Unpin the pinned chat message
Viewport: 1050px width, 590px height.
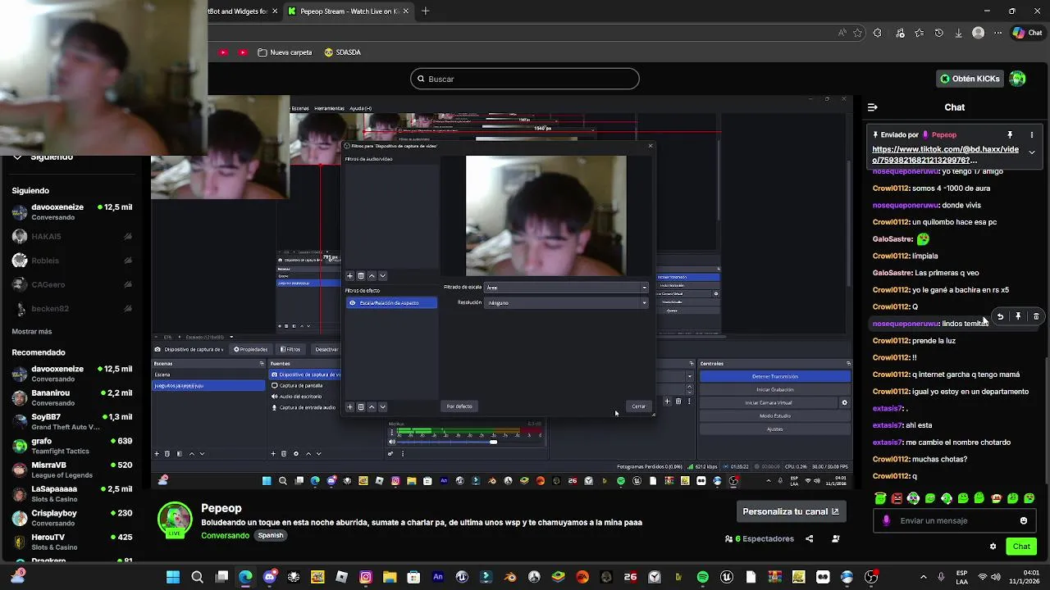(1010, 134)
